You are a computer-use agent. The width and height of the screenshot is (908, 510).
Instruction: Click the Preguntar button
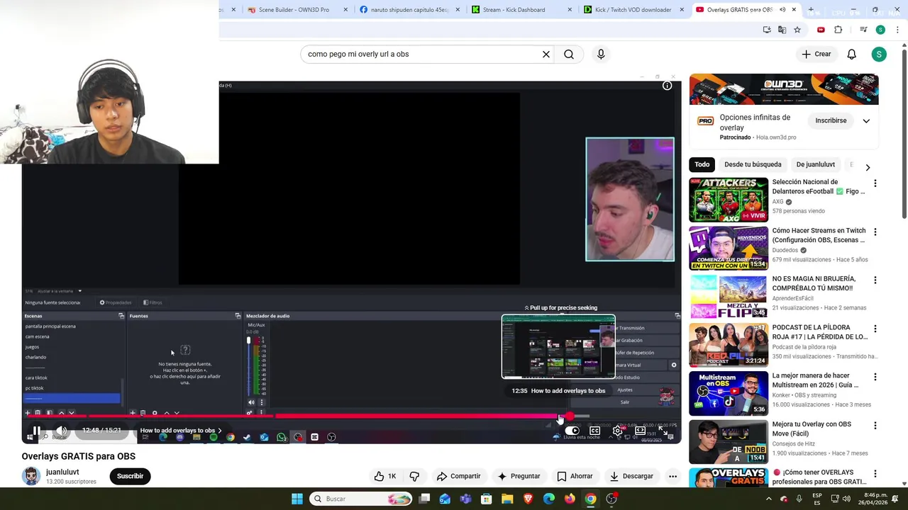[x=519, y=476]
